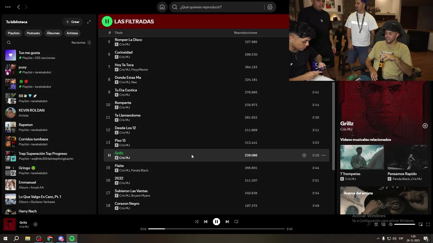Select the track Subieron Las Ventas
This screenshot has height=243, width=433.
131,191
